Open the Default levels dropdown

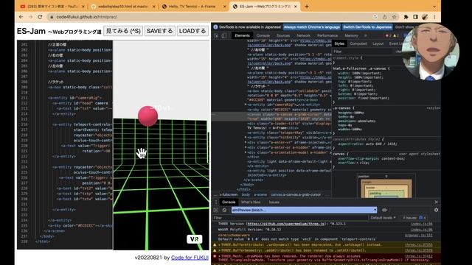tap(383, 218)
